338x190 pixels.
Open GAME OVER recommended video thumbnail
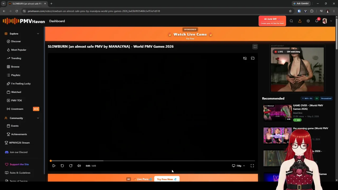278,113
